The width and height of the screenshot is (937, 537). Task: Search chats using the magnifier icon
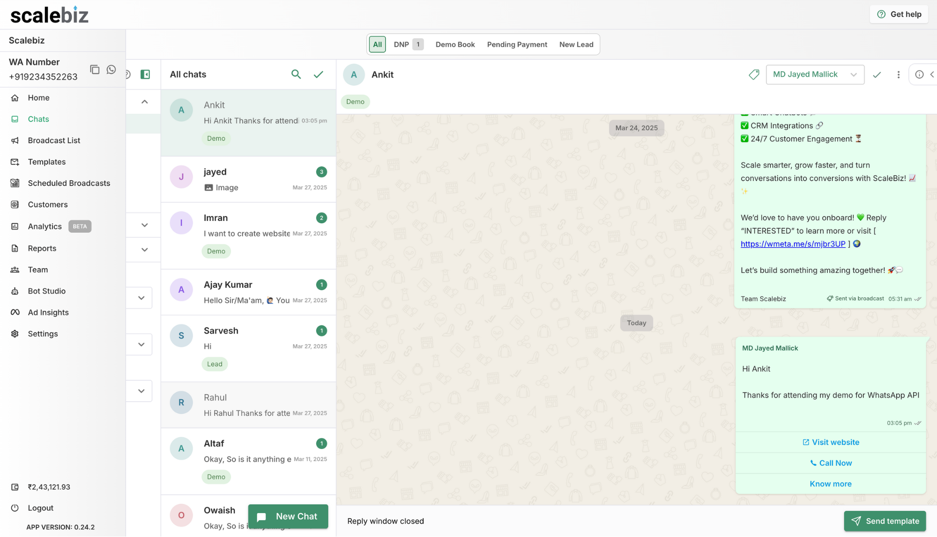pyautogui.click(x=296, y=74)
